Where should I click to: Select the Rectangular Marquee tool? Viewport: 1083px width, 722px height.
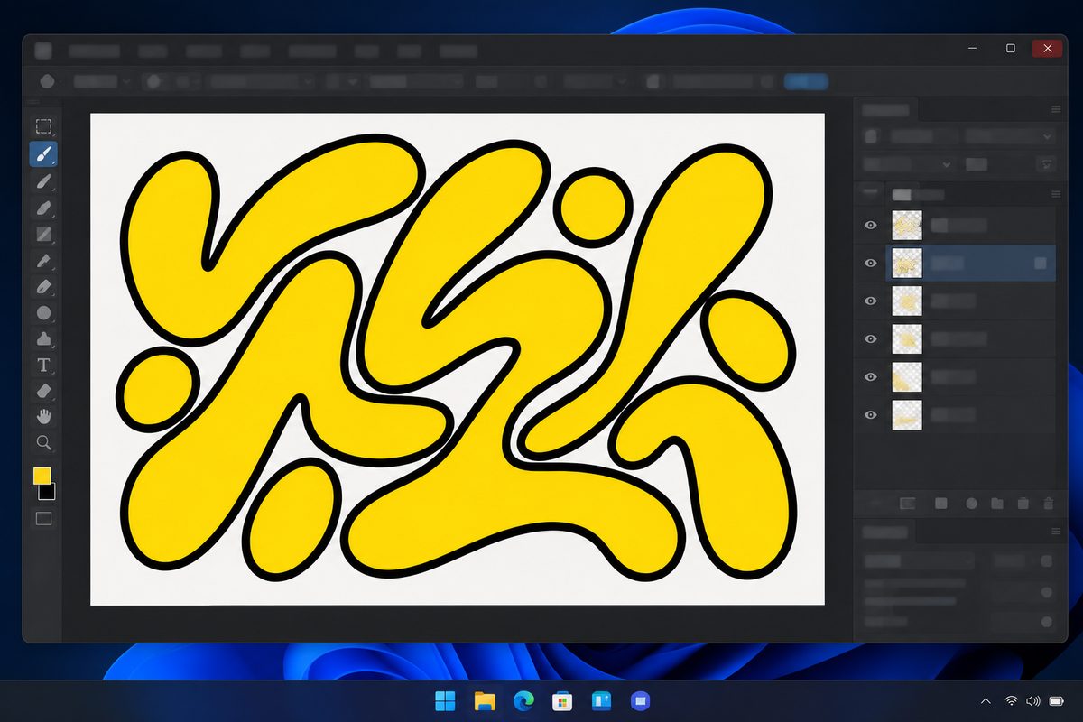tap(43, 126)
